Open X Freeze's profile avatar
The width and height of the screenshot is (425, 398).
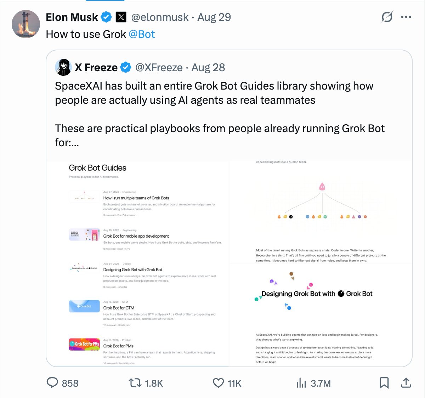(63, 67)
